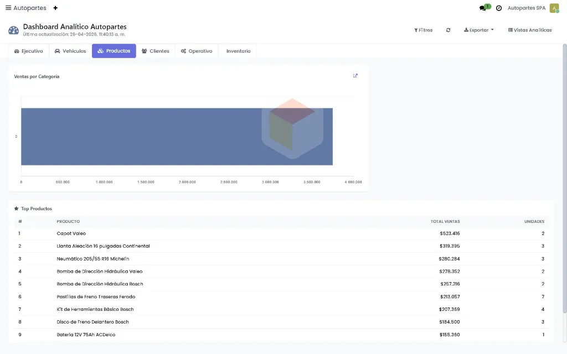The image size is (567, 354).
Task: Open the hamburger menu beside Autopartes
Action: point(8,8)
